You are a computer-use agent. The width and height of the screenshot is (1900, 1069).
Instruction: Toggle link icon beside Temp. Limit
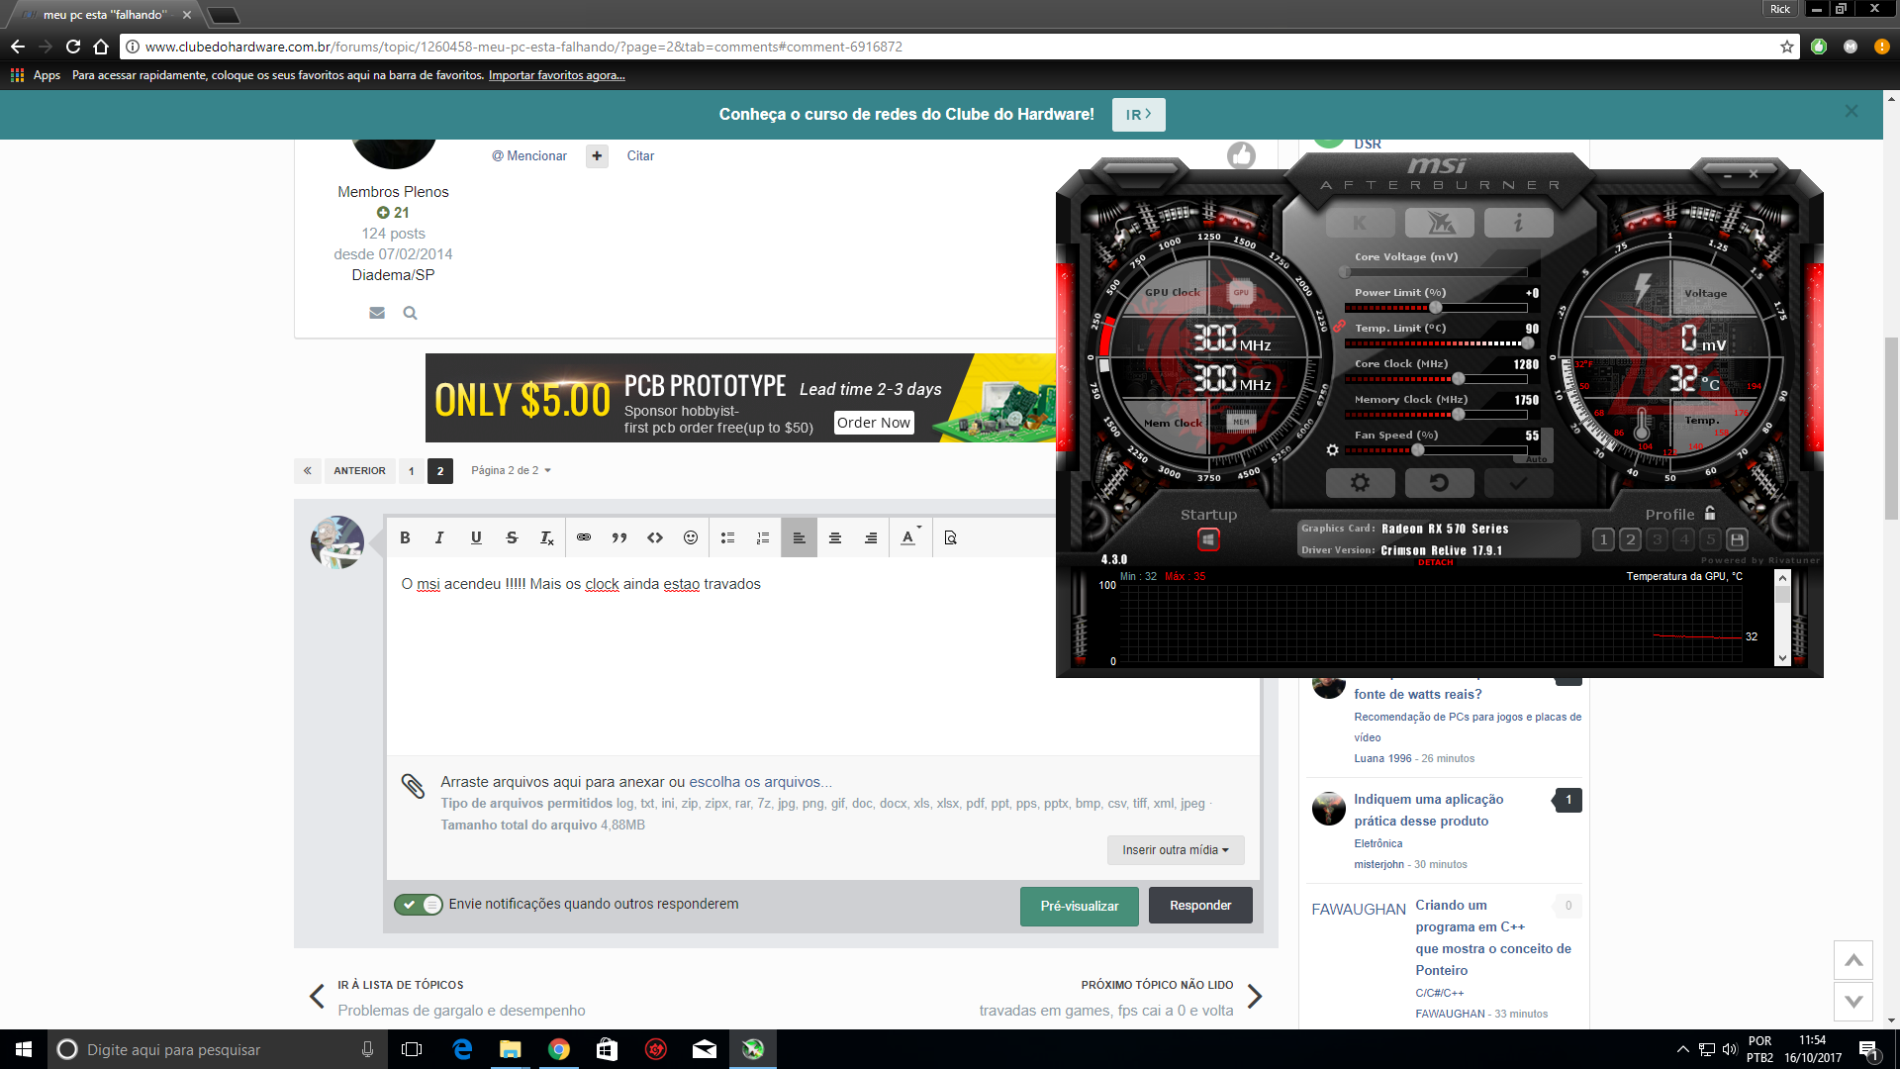click(x=1338, y=327)
